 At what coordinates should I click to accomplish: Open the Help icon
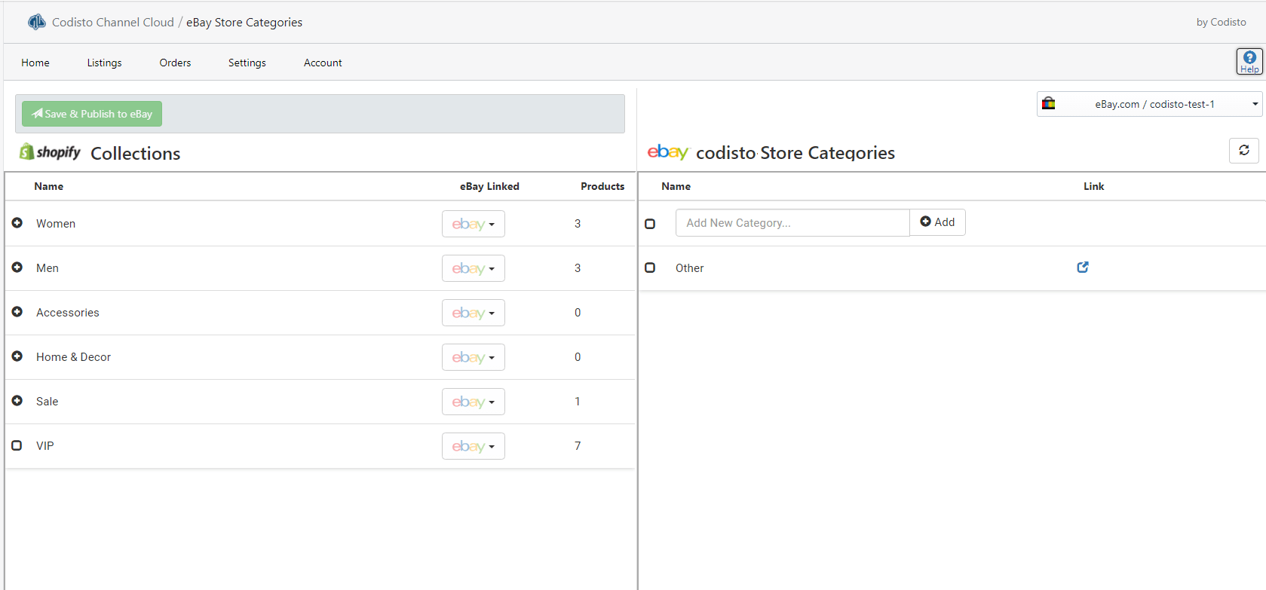pos(1249,62)
